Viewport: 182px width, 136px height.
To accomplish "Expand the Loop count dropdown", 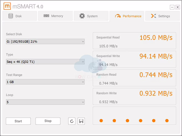I will coord(45,102).
